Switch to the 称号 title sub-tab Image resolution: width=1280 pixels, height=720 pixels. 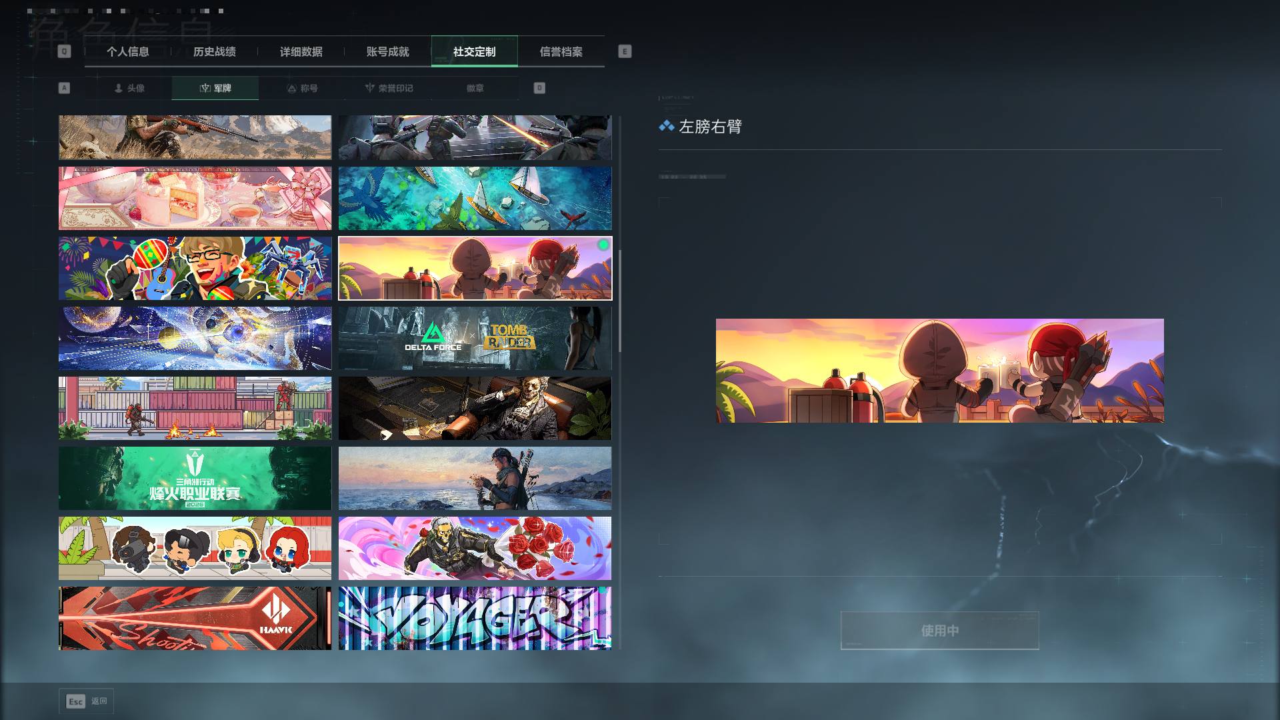pyautogui.click(x=302, y=88)
